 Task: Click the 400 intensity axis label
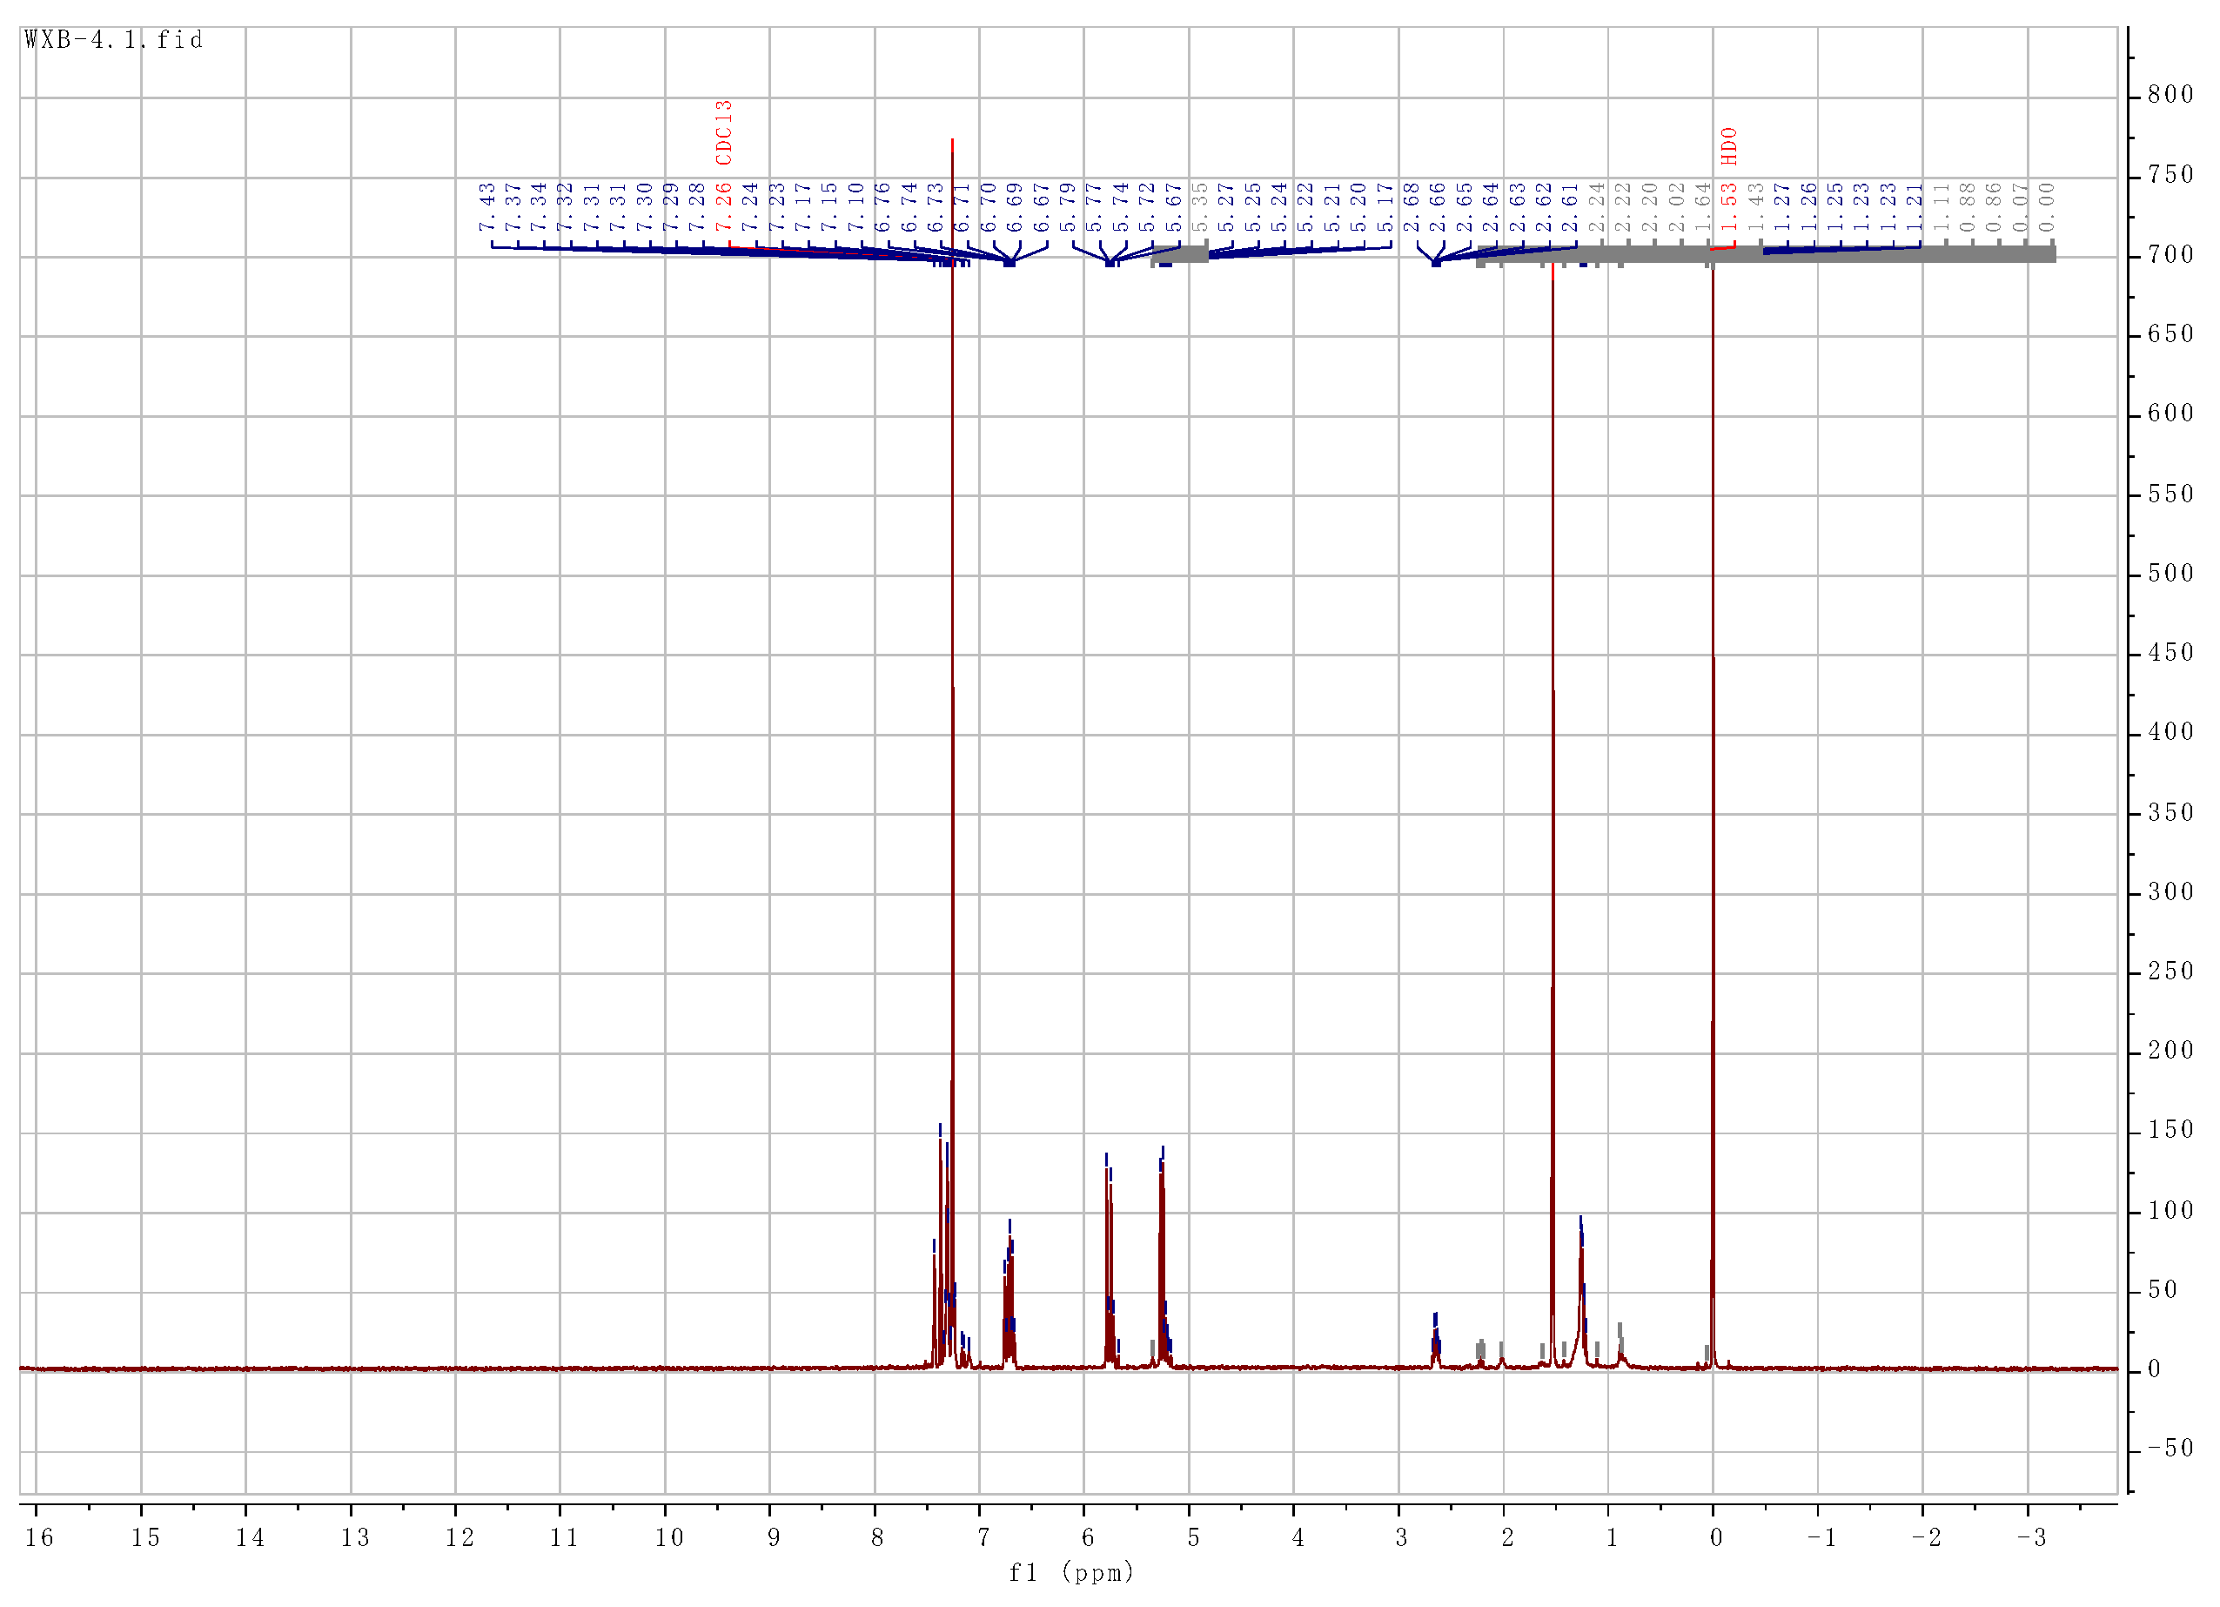coord(2170,732)
